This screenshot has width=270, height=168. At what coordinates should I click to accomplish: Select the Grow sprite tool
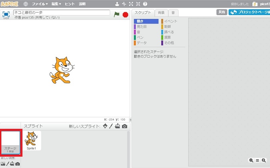[x=131, y=4]
